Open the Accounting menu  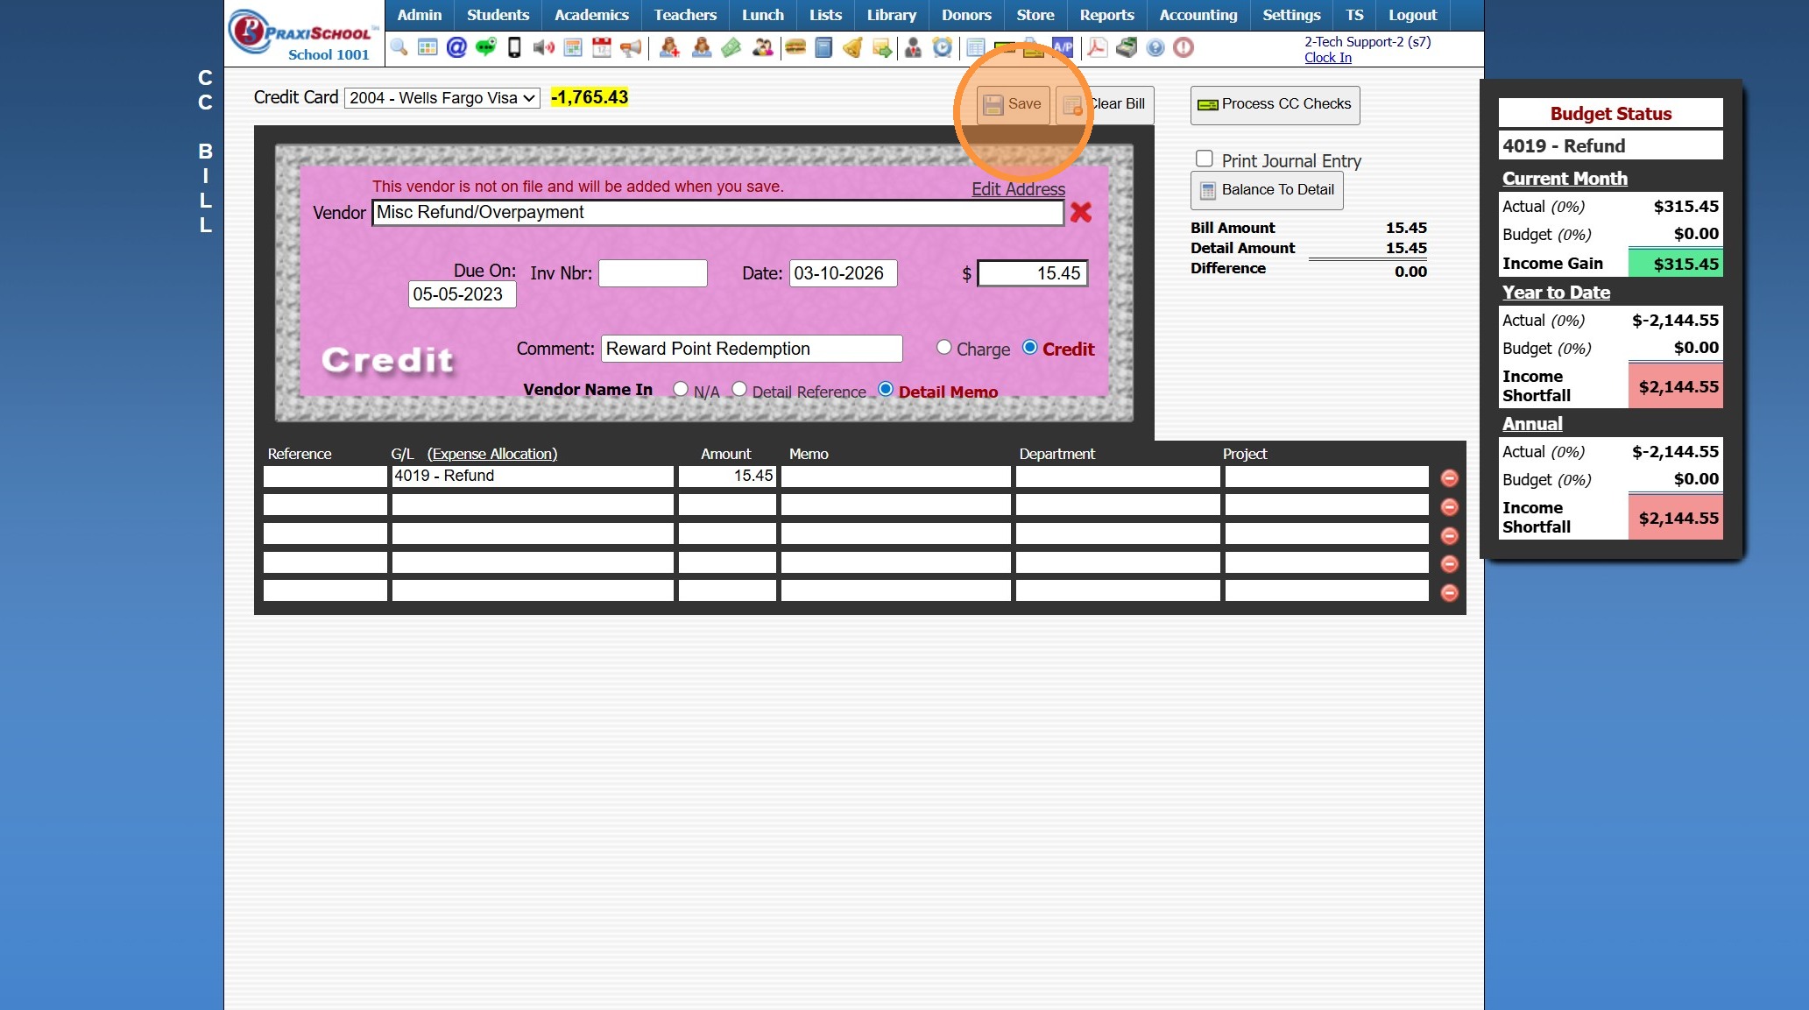click(1198, 15)
